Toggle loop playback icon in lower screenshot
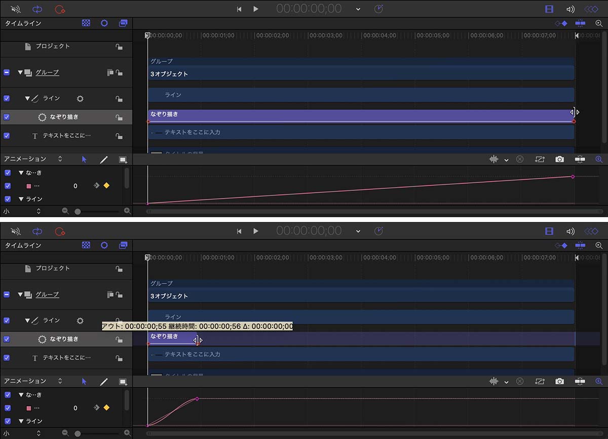Image resolution: width=608 pixels, height=439 pixels. click(37, 231)
